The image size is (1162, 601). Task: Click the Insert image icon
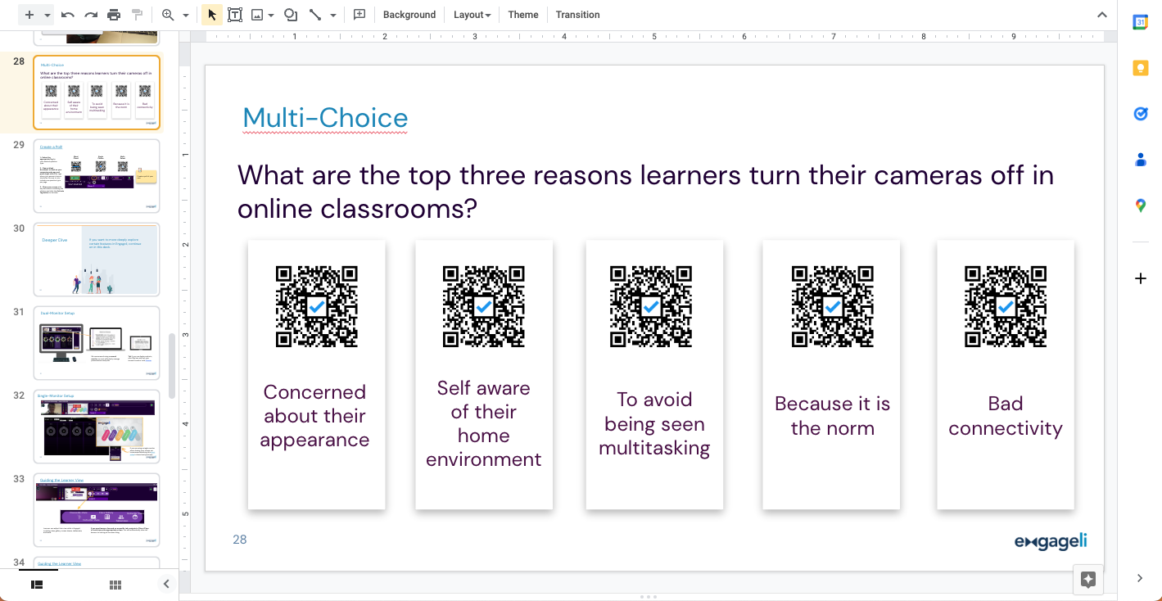[257, 15]
